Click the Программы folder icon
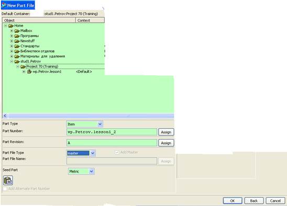 coord(17,36)
